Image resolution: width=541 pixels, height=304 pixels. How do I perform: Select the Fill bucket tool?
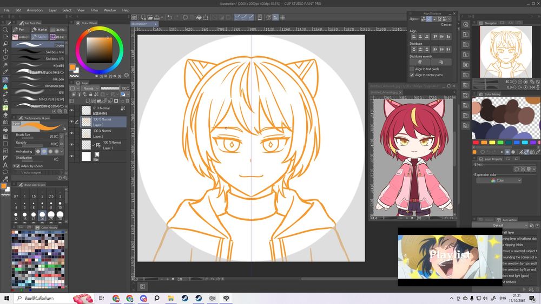tap(5, 129)
